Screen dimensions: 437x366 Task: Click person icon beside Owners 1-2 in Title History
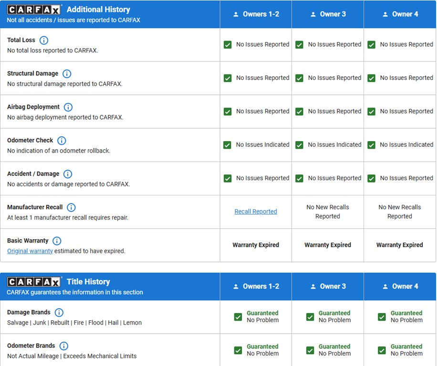[236, 286]
